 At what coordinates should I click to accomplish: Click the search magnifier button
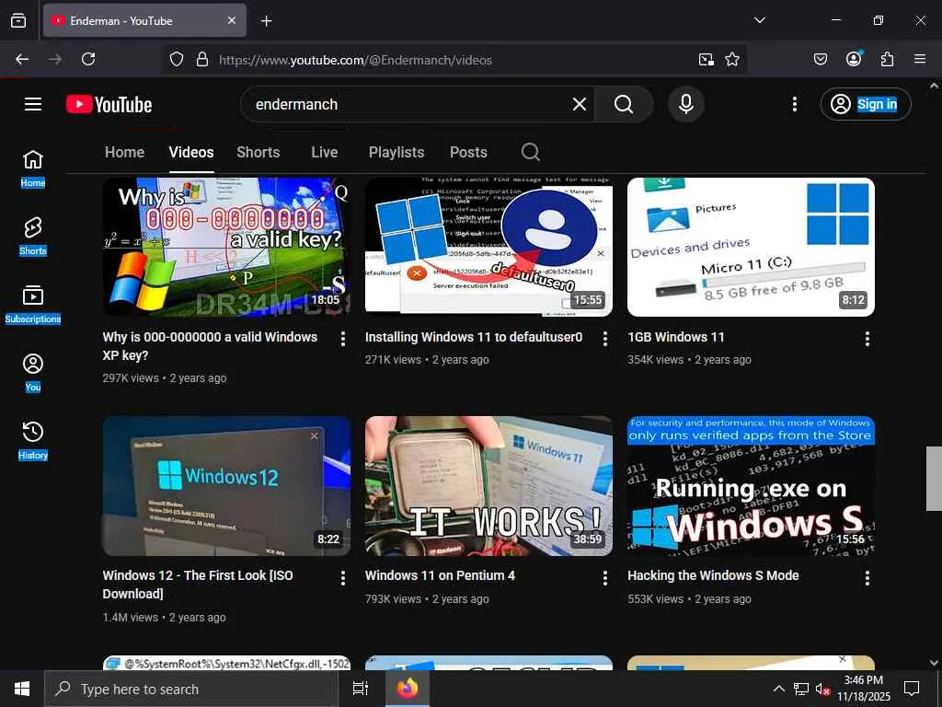[623, 104]
